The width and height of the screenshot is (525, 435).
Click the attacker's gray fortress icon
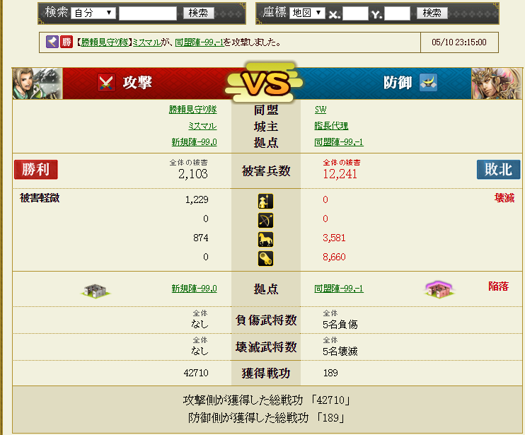(96, 291)
